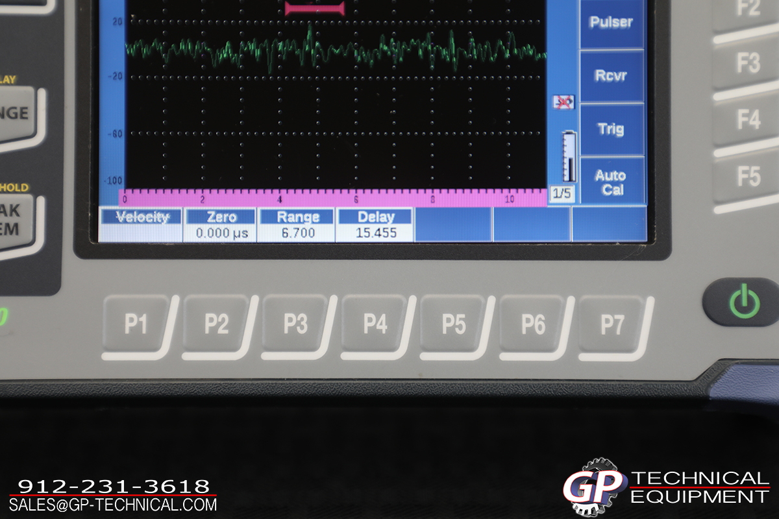Select the Range 6.700 field
Image resolution: width=779 pixels, height=519 pixels.
(x=298, y=225)
